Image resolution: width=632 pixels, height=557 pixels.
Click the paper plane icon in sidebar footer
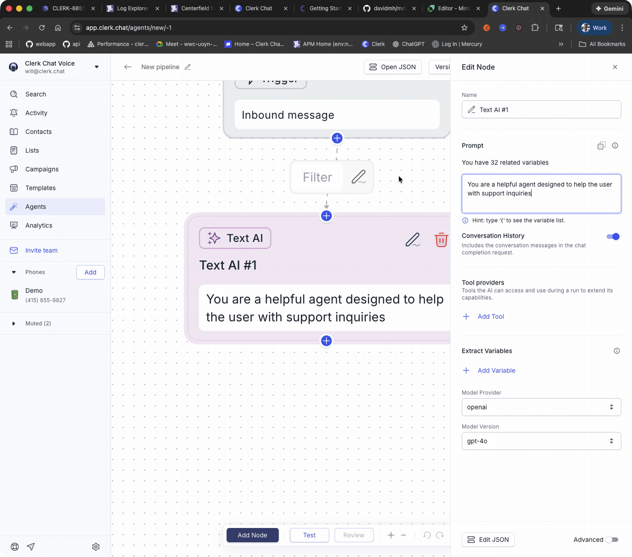coord(31,547)
